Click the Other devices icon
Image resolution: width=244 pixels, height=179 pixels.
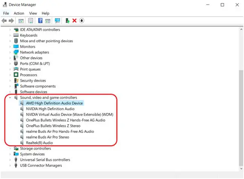pyautogui.click(x=16, y=58)
